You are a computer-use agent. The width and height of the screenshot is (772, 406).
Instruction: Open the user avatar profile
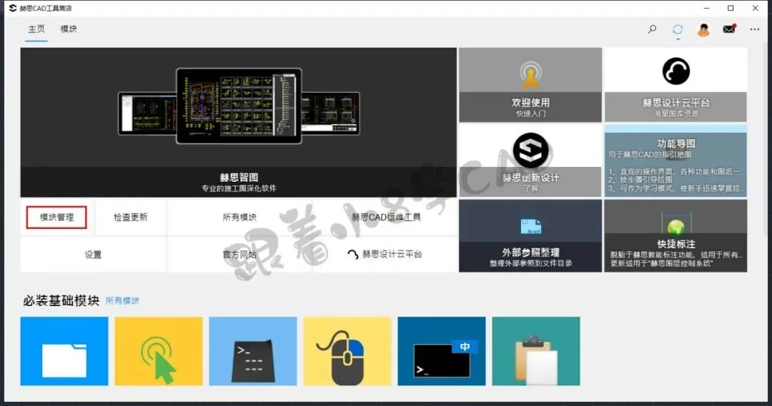click(703, 30)
